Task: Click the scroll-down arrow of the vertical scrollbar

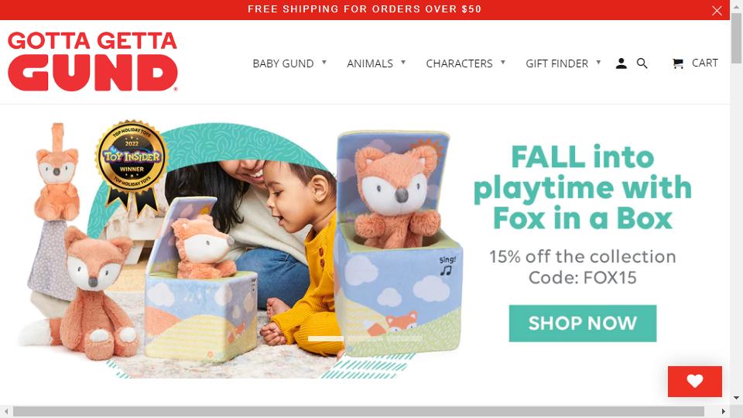Action: tap(736, 398)
